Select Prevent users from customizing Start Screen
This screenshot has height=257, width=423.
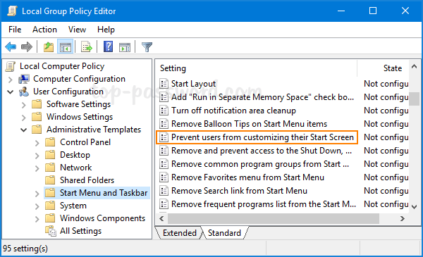(257, 137)
